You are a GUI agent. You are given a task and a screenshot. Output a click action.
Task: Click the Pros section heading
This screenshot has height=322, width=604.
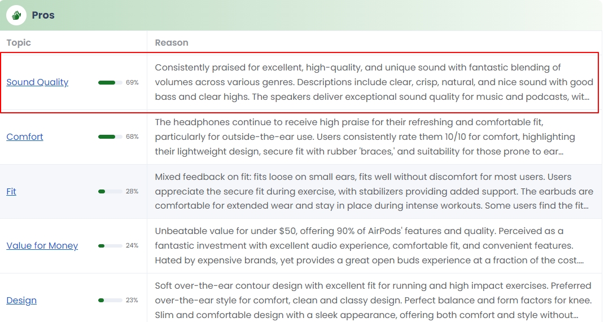pos(43,15)
